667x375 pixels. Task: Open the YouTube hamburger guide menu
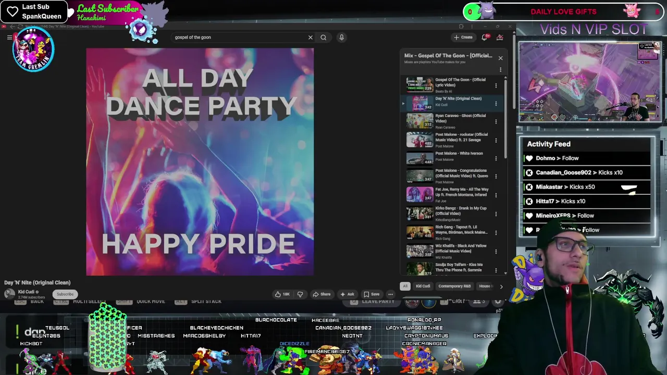[x=9, y=37]
